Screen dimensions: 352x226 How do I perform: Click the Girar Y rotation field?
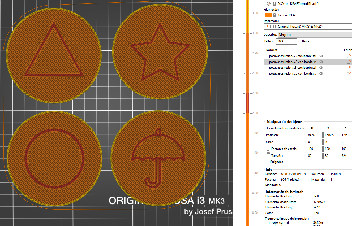tap(331, 142)
